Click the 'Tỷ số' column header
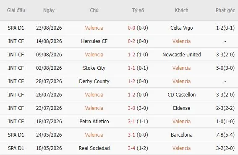The image size is (238, 155). click(x=138, y=10)
